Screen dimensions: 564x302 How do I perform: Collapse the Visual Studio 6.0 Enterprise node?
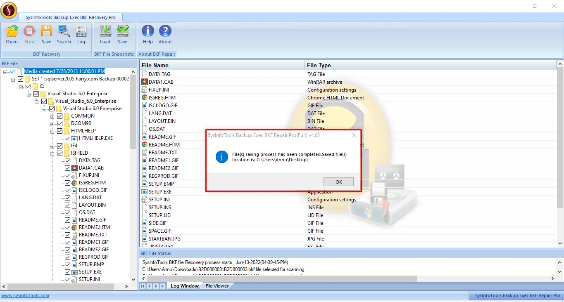point(45,109)
